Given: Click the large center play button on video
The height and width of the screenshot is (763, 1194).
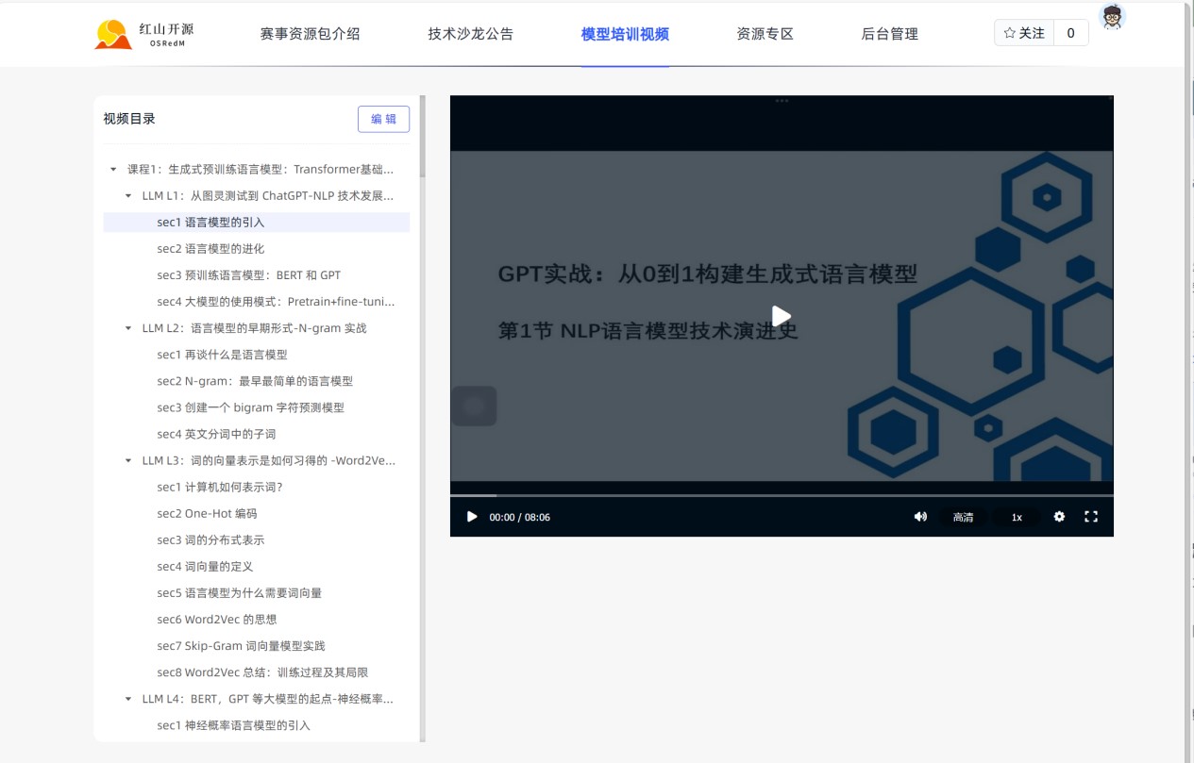Looking at the screenshot, I should [x=782, y=316].
